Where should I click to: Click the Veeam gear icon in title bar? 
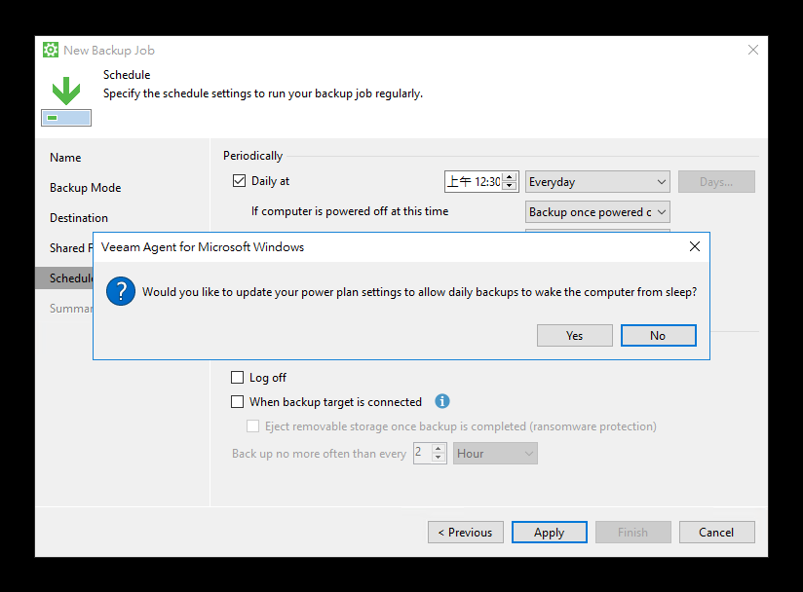[x=51, y=50]
